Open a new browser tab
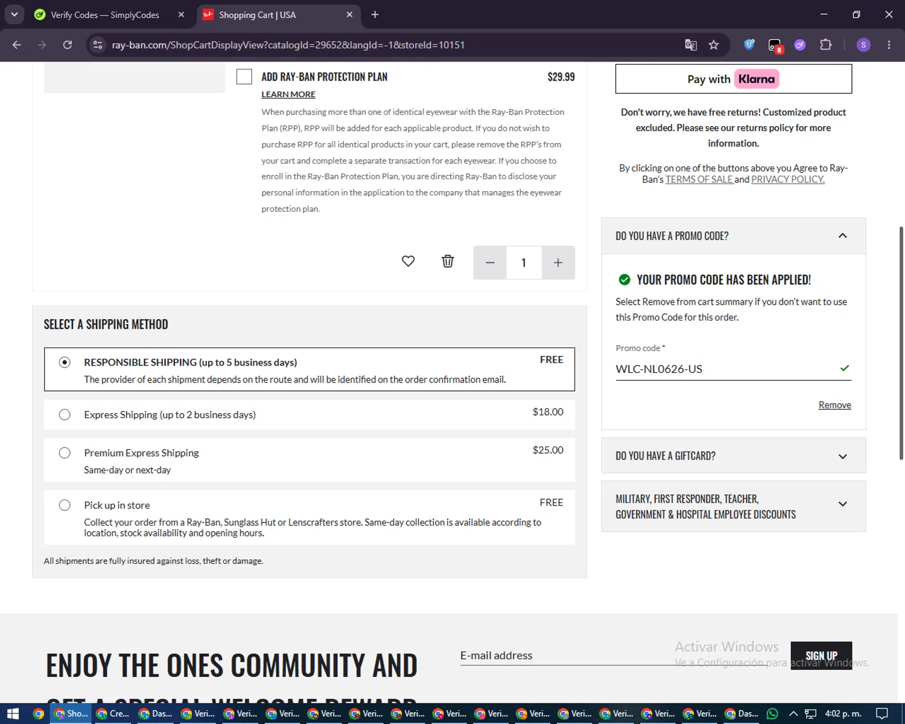This screenshot has width=905, height=724. pyautogui.click(x=375, y=14)
